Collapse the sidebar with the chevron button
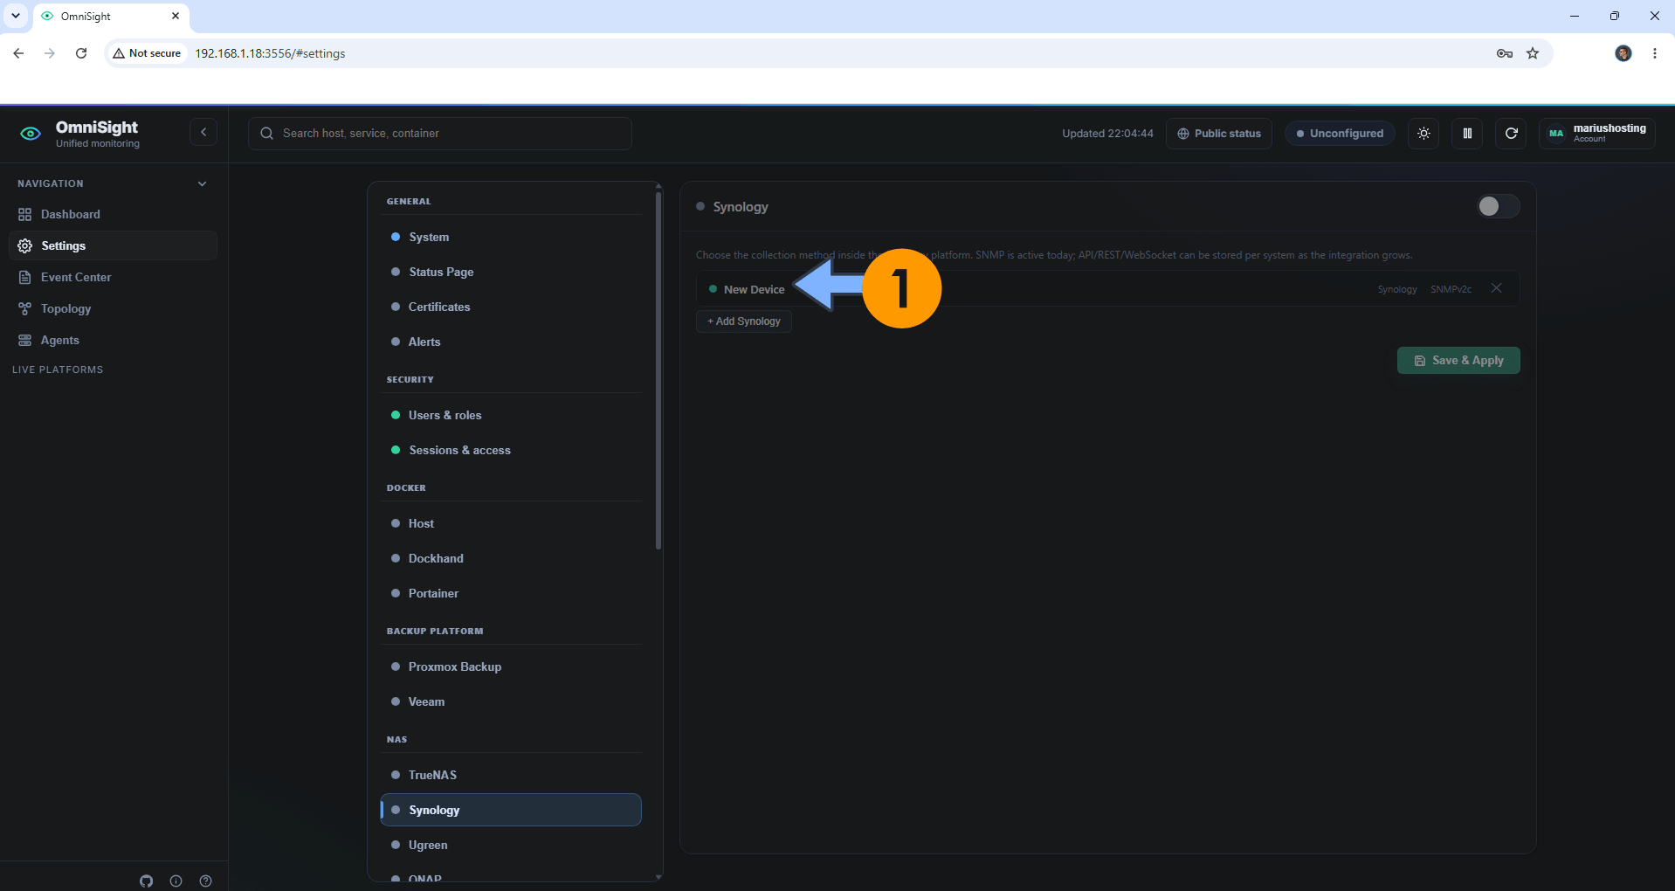The height and width of the screenshot is (891, 1675). pyautogui.click(x=203, y=132)
